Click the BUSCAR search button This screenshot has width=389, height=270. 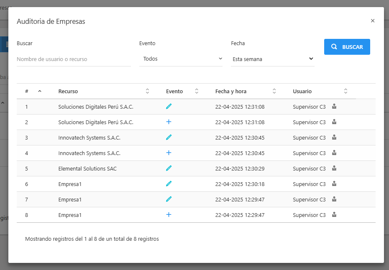(347, 47)
